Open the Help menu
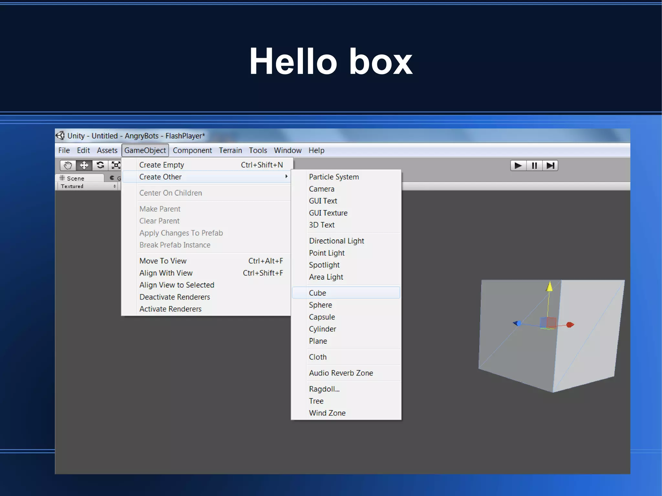The width and height of the screenshot is (662, 496). click(316, 150)
